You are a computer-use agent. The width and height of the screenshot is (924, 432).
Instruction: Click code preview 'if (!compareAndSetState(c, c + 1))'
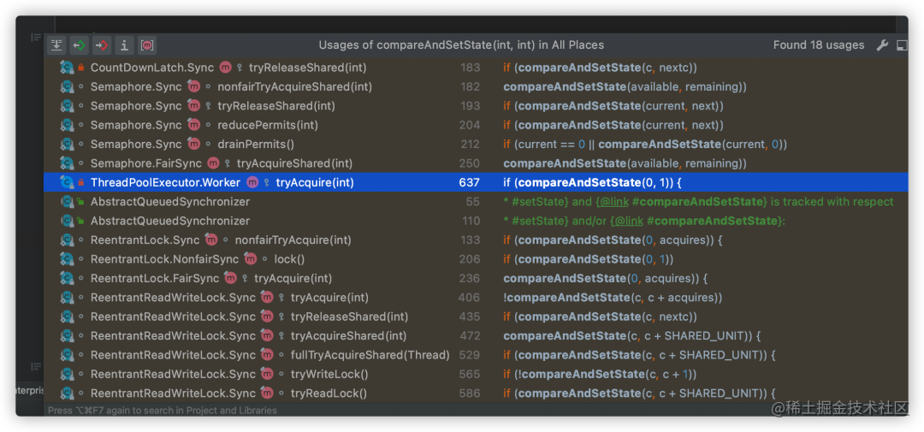coord(600,374)
